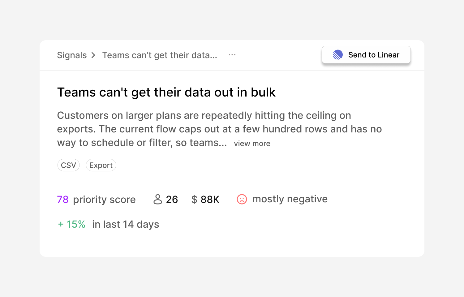The width and height of the screenshot is (464, 297).
Task: Go to Signals breadcrumb
Action: (72, 55)
